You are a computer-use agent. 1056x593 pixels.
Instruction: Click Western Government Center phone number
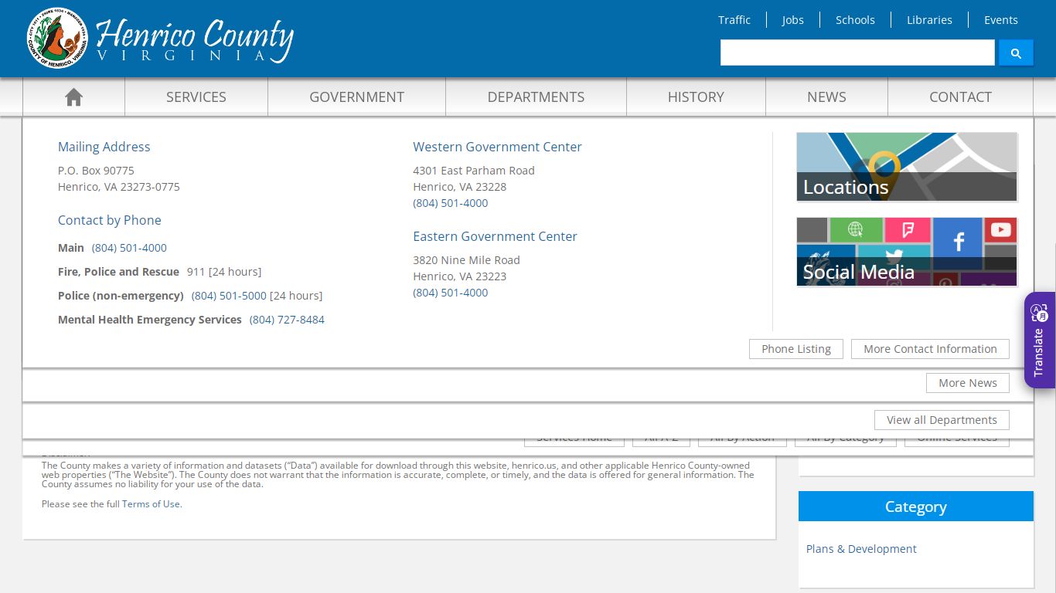click(451, 203)
